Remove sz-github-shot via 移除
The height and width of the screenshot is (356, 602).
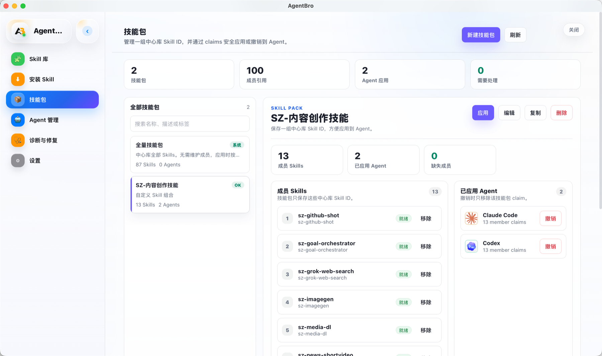click(426, 218)
